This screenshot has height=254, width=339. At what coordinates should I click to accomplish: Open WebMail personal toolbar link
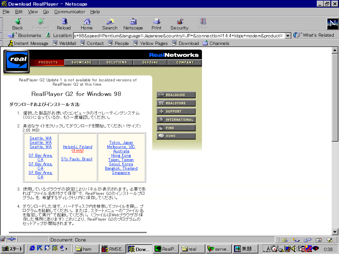65,43
